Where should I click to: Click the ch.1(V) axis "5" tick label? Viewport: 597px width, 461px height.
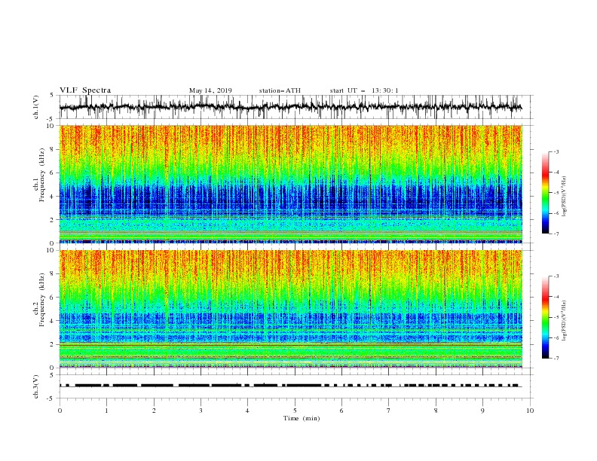53,96
